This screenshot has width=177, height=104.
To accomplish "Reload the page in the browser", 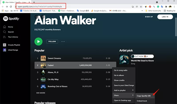I will click(x=11, y=6).
